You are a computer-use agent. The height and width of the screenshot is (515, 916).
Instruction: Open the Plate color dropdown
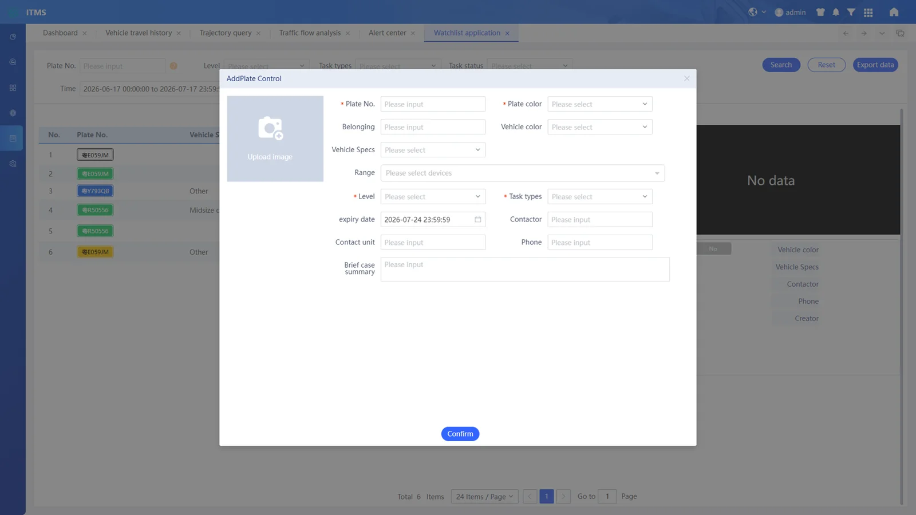pyautogui.click(x=599, y=104)
